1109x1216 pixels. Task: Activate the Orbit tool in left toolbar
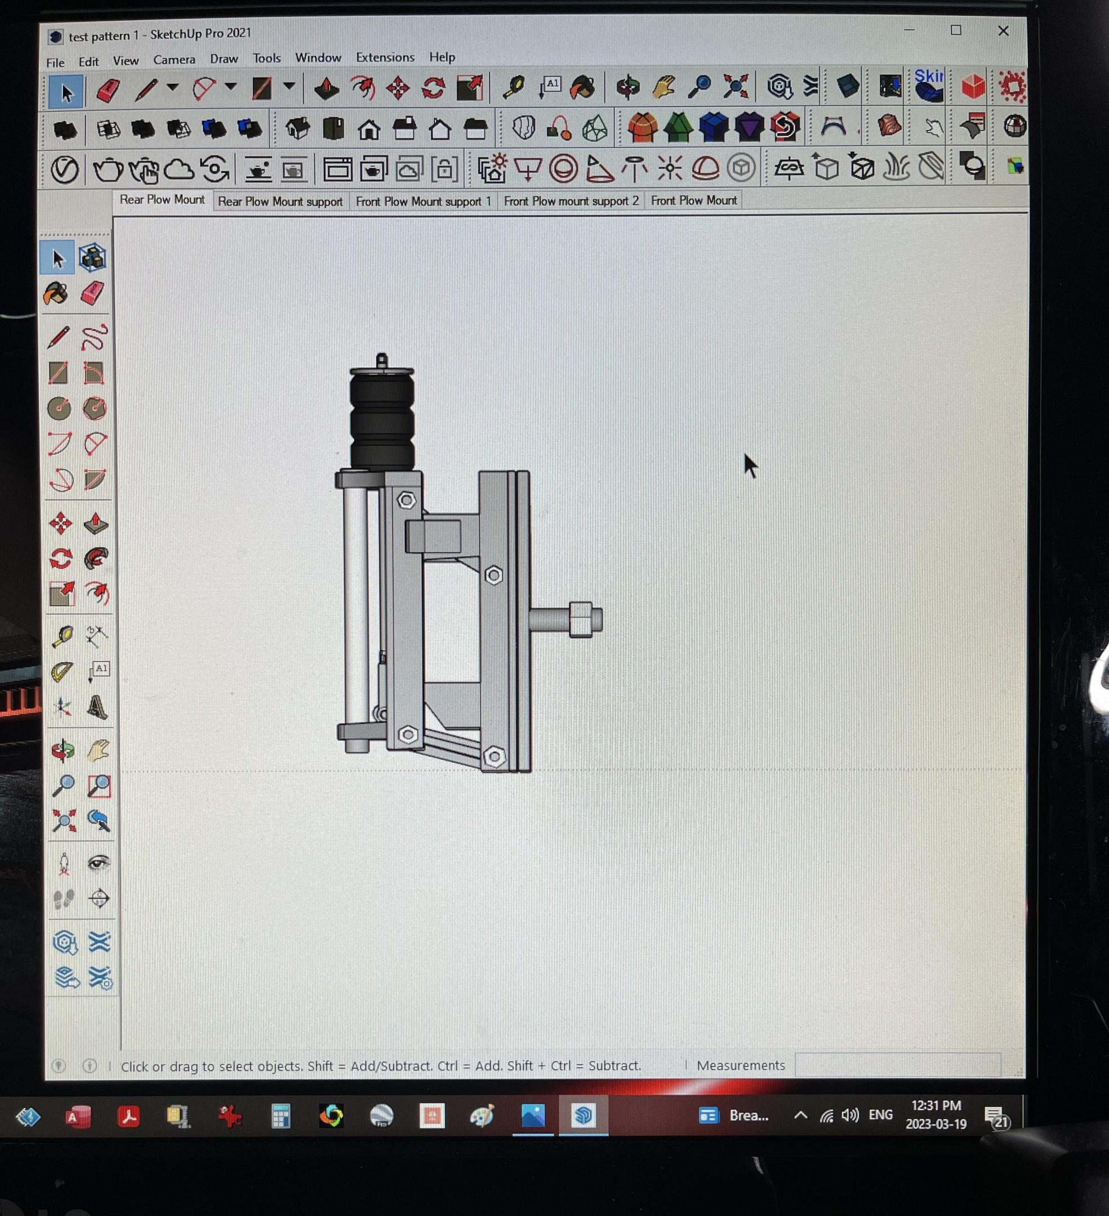pyautogui.click(x=62, y=751)
